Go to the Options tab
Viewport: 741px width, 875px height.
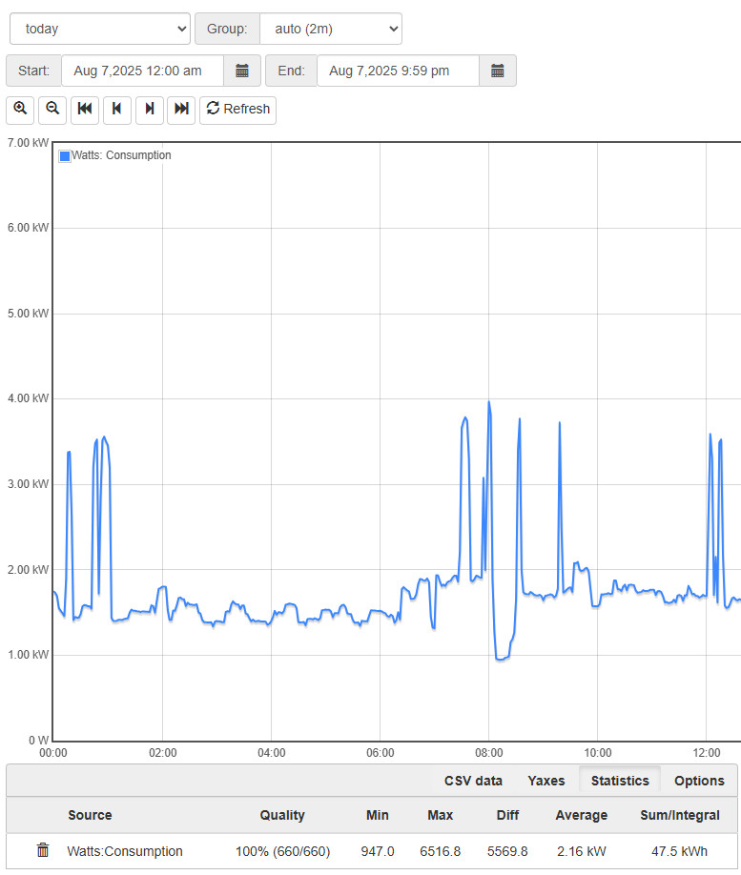[x=699, y=781]
